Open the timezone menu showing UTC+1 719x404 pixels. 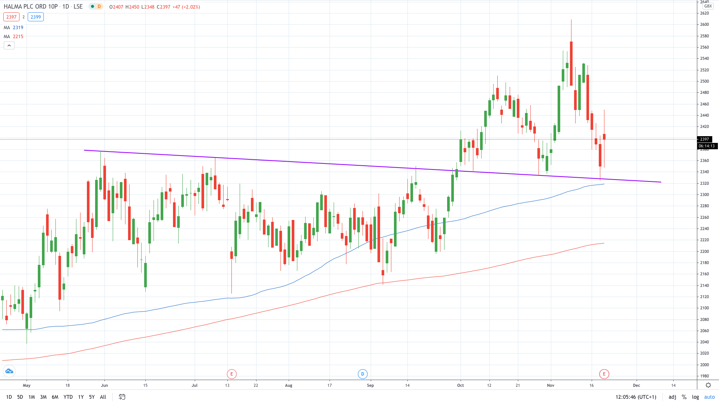click(636, 397)
